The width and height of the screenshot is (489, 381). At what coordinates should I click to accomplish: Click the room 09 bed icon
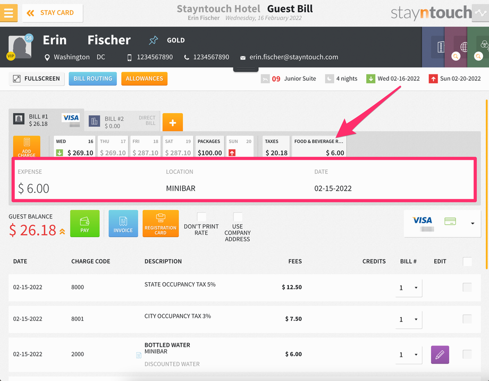265,79
